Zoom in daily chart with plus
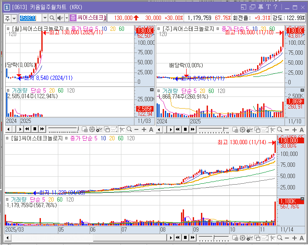 coord(294,238)
